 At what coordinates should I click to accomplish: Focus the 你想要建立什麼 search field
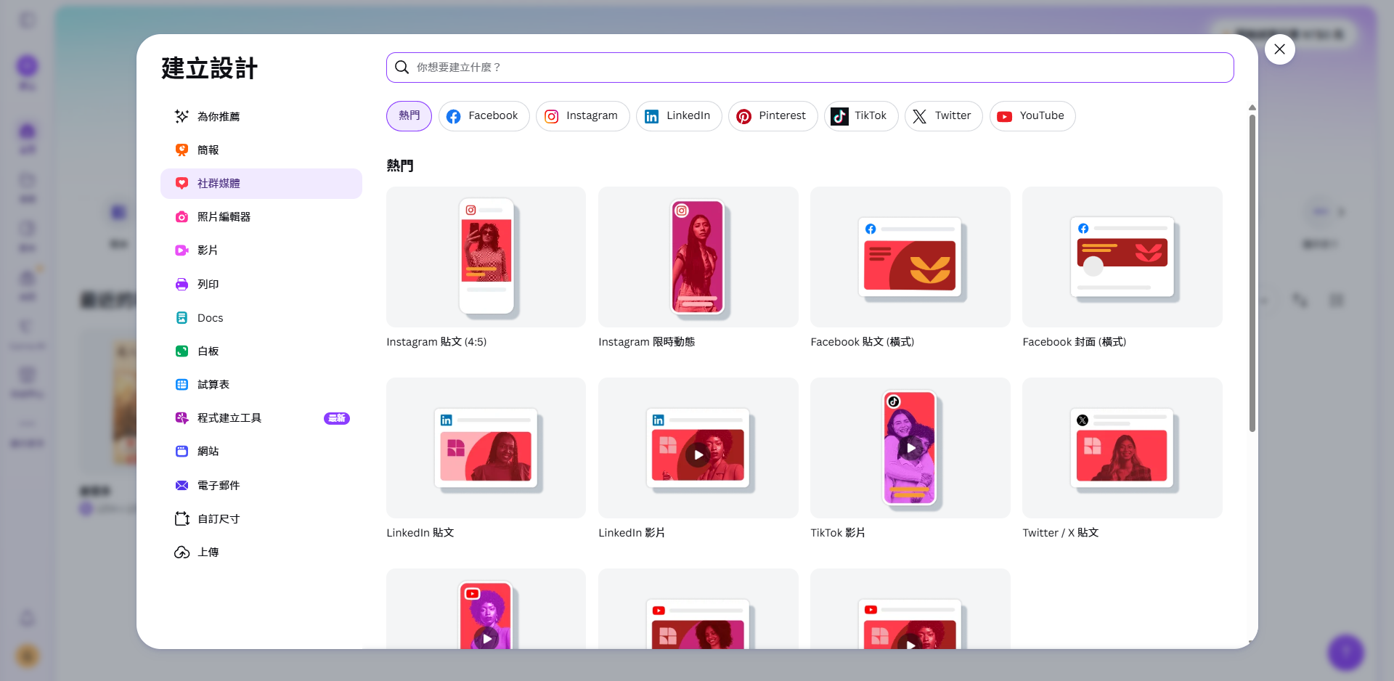click(x=810, y=68)
